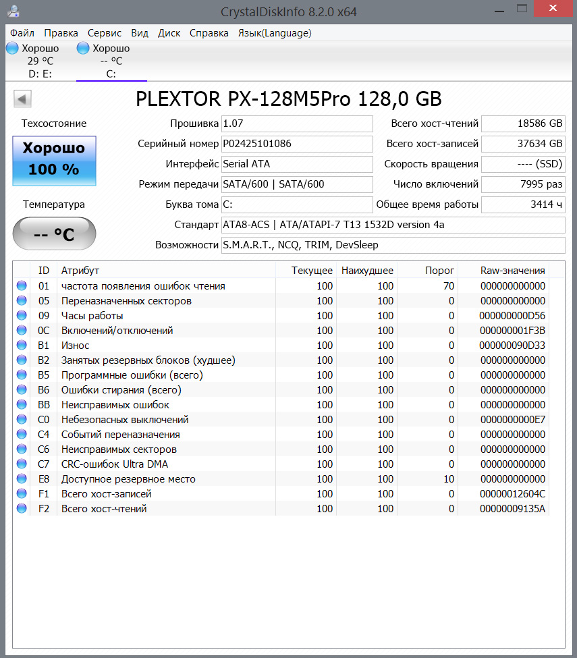Open the Сервис menu
The width and height of the screenshot is (577, 658).
(x=105, y=33)
